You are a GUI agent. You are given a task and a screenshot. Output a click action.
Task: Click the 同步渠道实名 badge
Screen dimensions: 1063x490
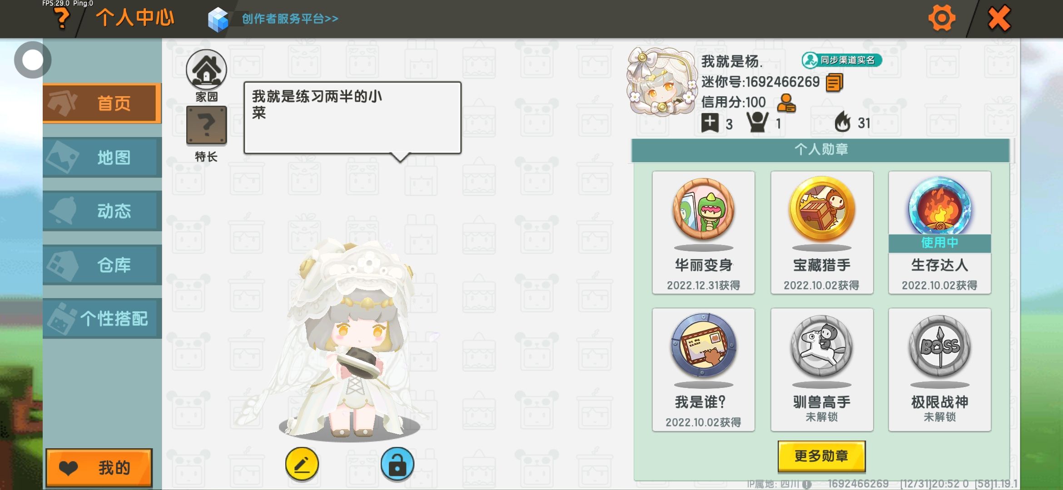coord(842,60)
